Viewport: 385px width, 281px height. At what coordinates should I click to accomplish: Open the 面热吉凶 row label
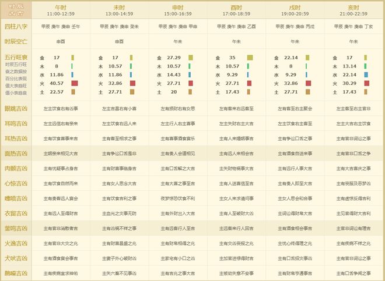(16, 154)
